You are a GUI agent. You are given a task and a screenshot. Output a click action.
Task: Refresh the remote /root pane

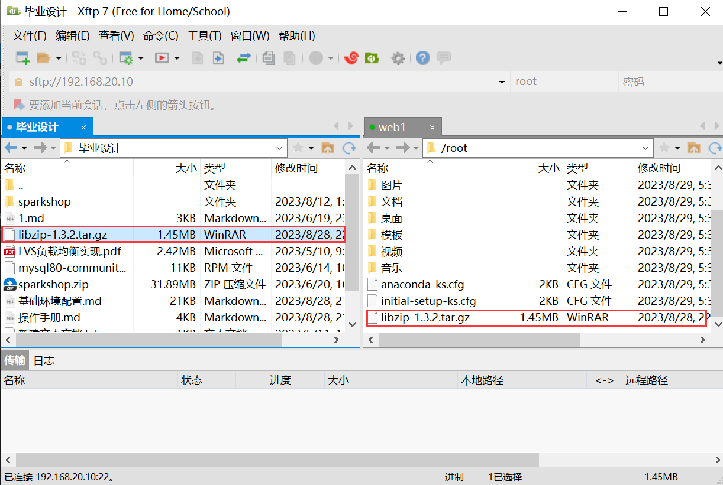[715, 148]
